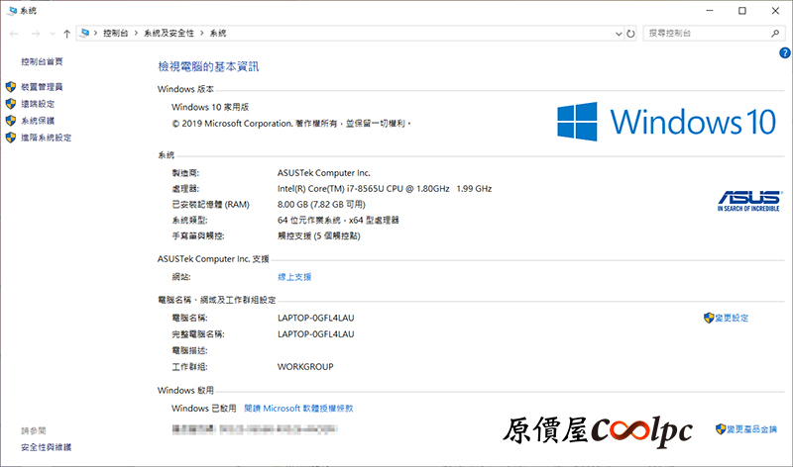Go up one level with Up arrow

(66, 34)
